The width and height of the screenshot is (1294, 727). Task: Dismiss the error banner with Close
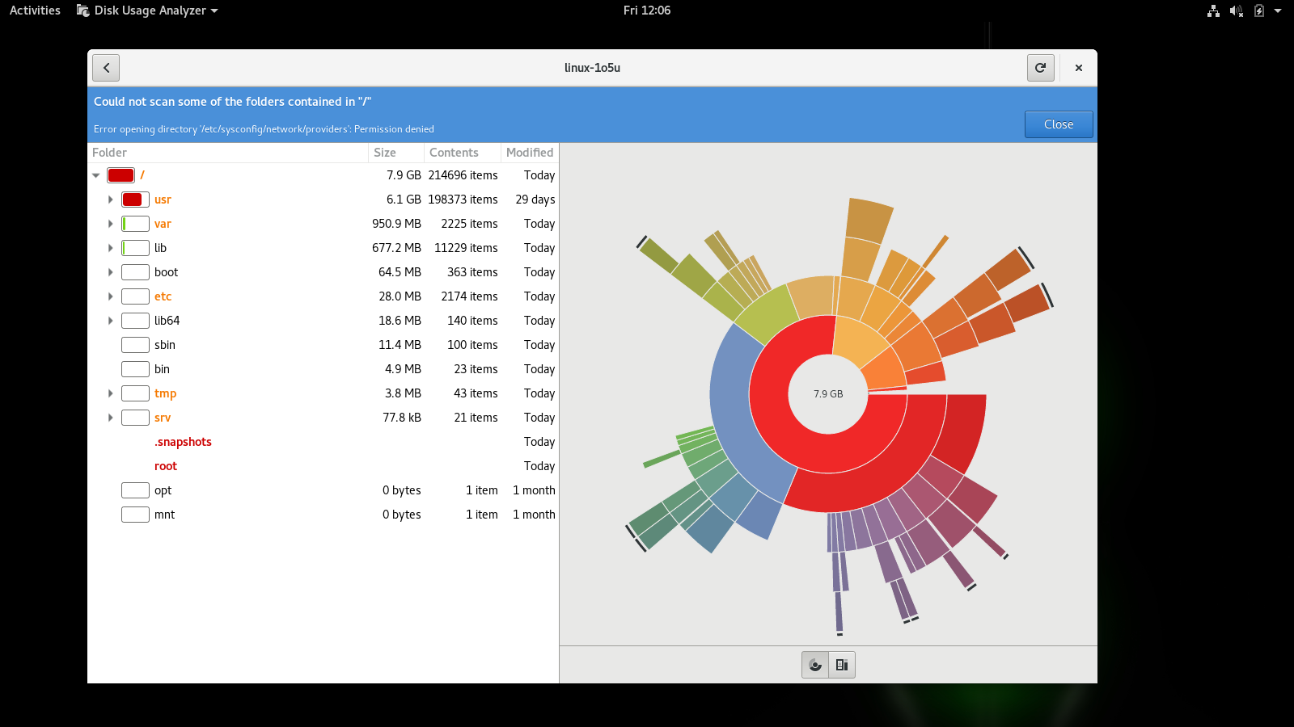(x=1058, y=124)
